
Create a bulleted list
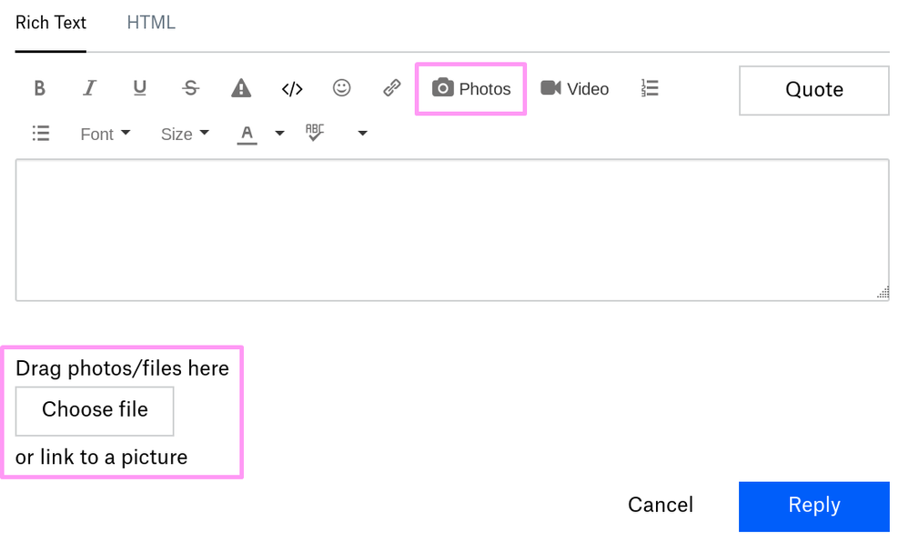(x=40, y=134)
